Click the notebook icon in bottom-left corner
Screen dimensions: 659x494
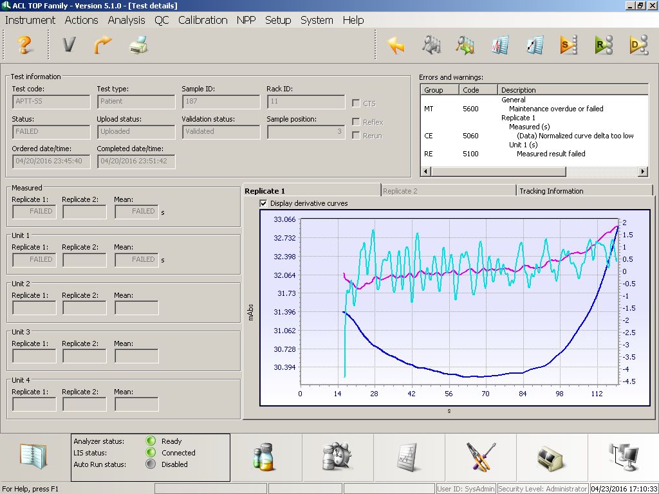pos(32,455)
